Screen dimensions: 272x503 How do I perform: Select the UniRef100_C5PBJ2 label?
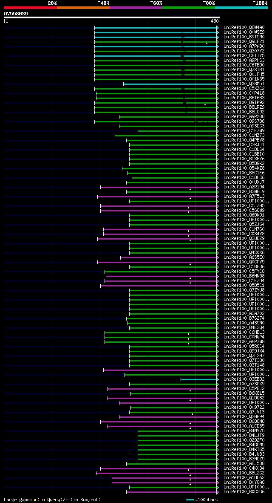244,389
